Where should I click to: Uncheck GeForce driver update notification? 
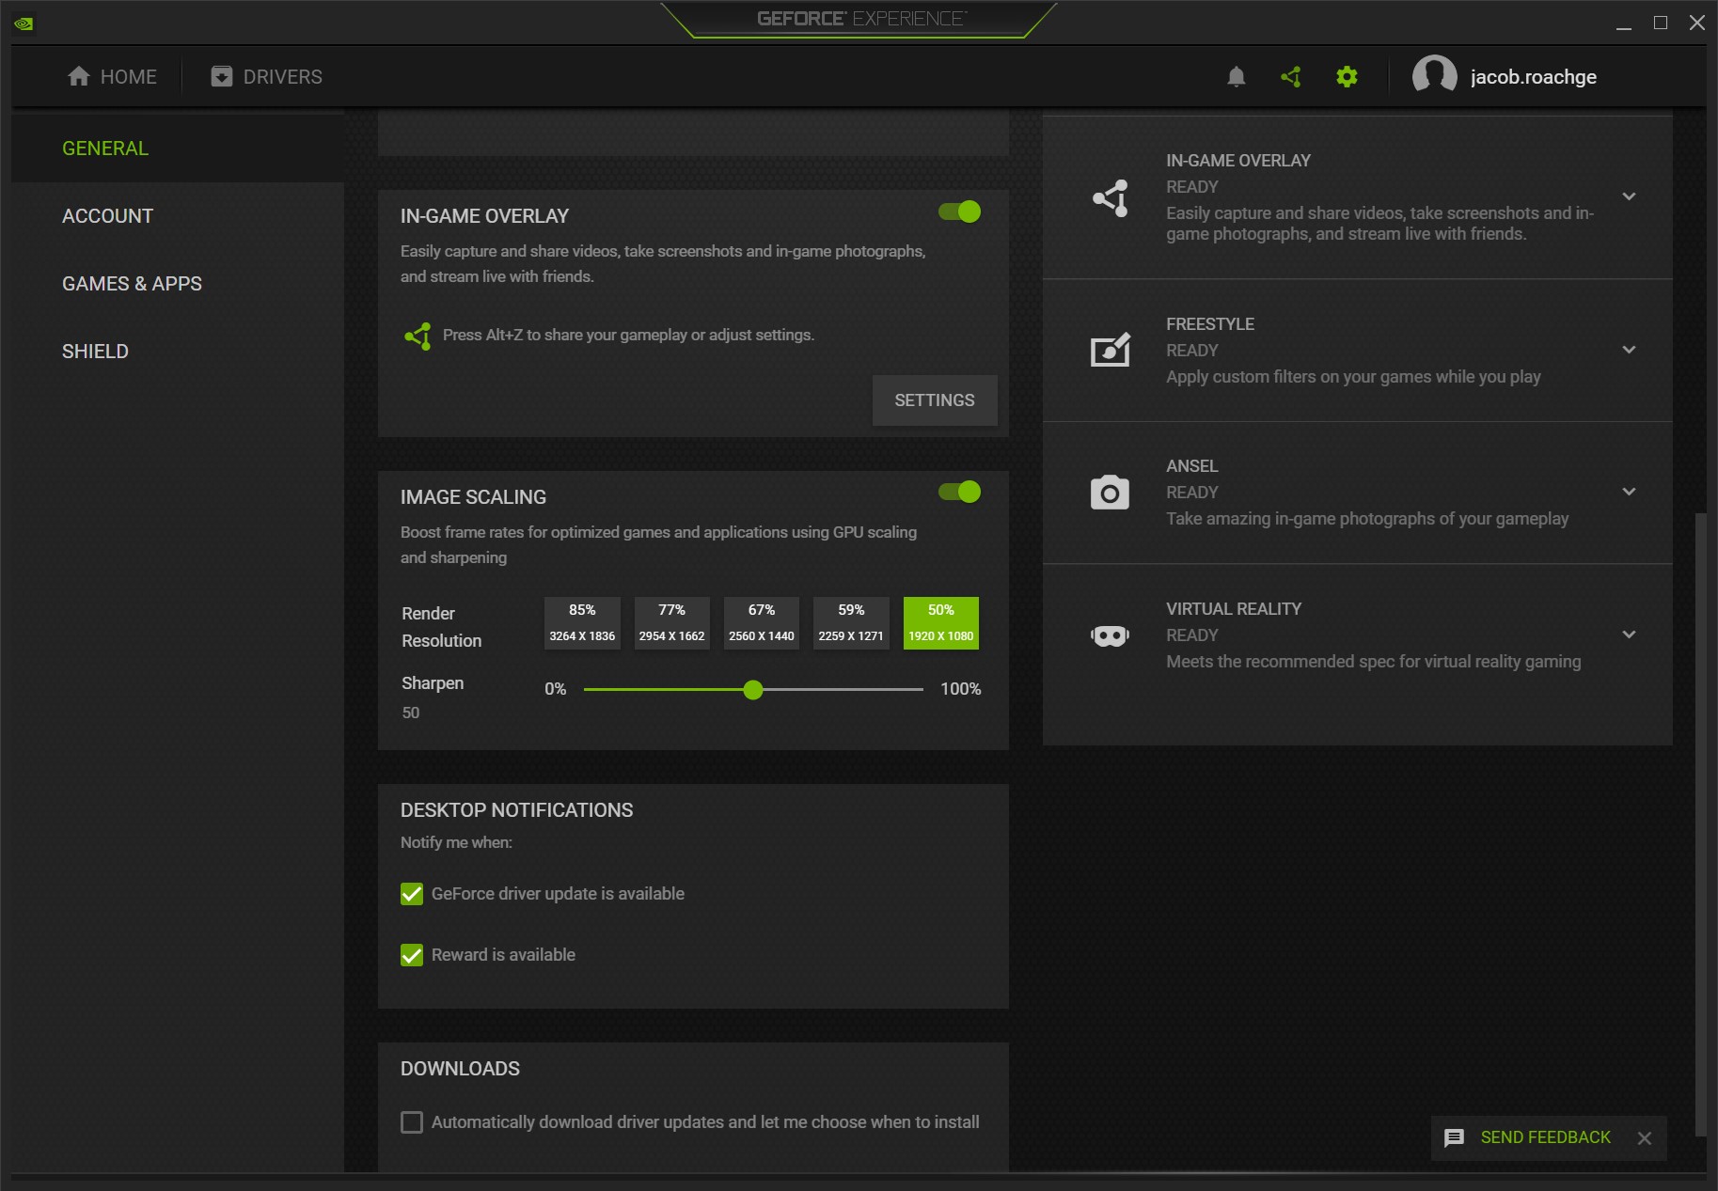point(412,894)
